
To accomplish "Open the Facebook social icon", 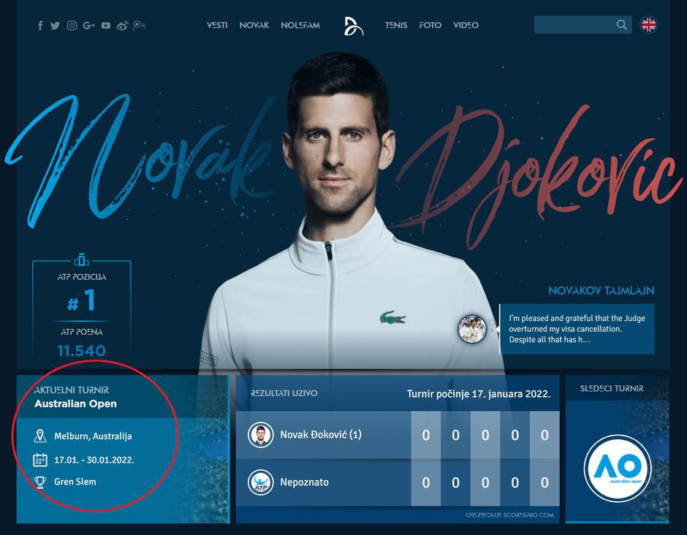I will point(40,26).
